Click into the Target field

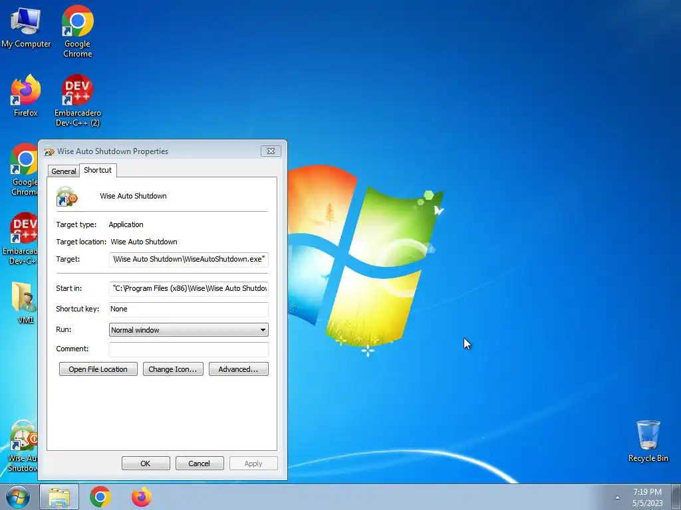188,260
